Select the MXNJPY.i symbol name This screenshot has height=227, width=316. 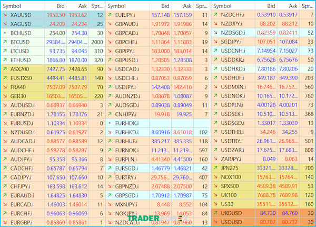pyautogui.click(x=126, y=204)
